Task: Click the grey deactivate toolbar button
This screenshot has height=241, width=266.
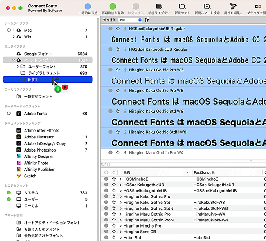Action: pos(136,7)
